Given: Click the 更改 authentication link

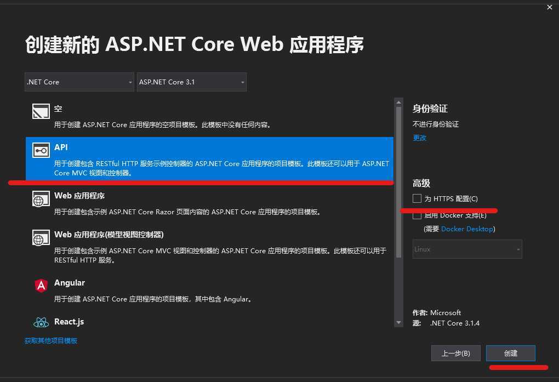Looking at the screenshot, I should coord(419,138).
